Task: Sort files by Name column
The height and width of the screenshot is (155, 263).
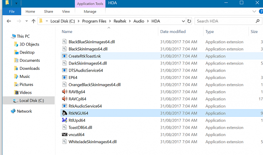Action: coord(67,32)
